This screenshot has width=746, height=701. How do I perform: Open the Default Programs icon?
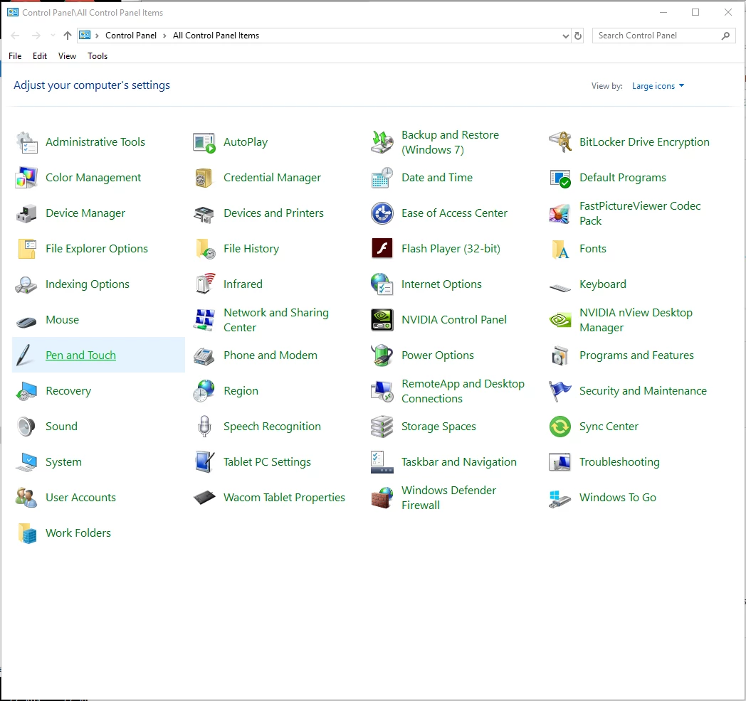560,178
